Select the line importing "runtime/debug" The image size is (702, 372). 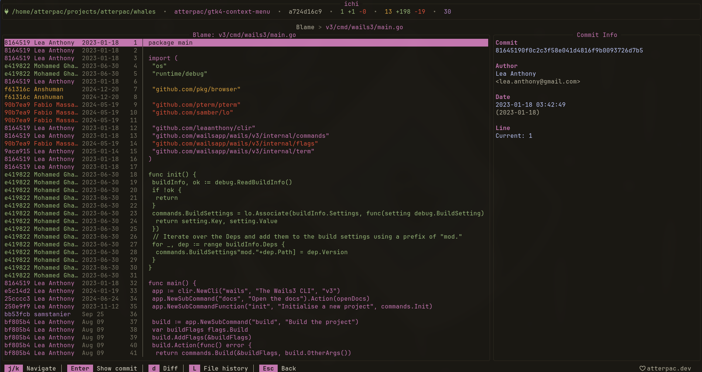coord(246,74)
